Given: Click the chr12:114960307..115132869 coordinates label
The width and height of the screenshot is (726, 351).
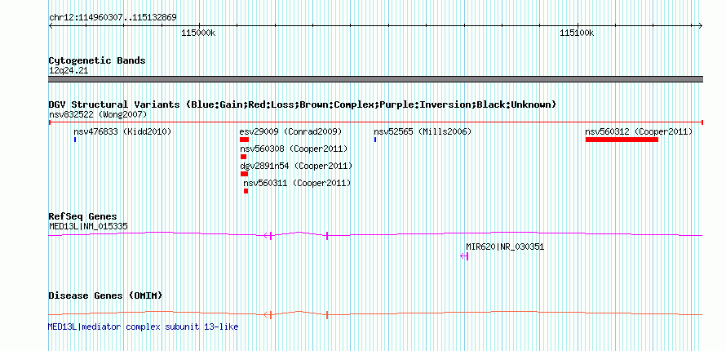Looking at the screenshot, I should pyautogui.click(x=113, y=18).
